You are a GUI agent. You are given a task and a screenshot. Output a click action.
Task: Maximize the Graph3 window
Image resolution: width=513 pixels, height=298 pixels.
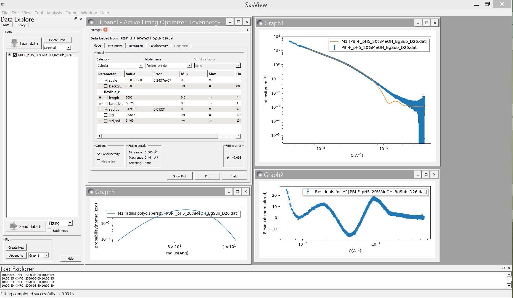(x=237, y=191)
